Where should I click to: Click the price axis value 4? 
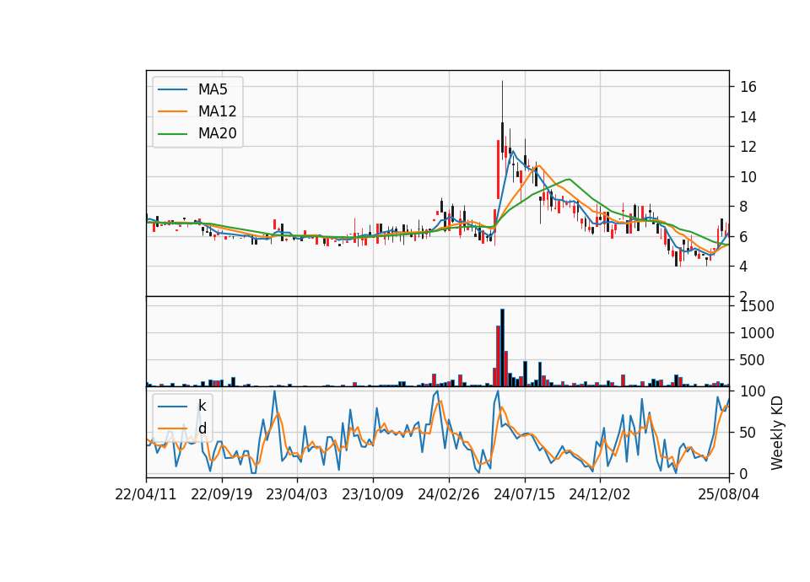click(x=744, y=267)
